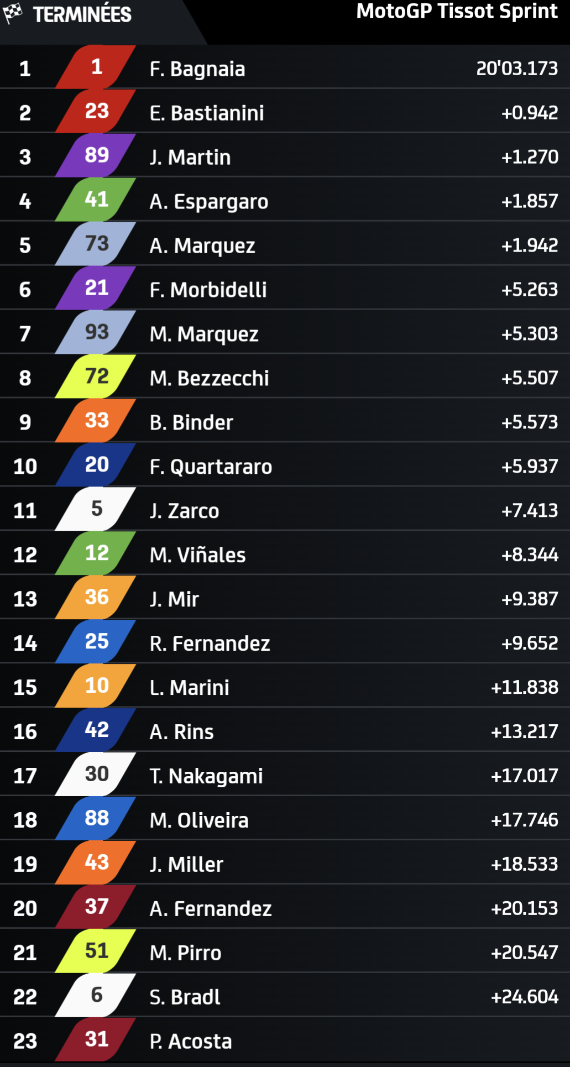Click Bagnaia's red number 1 badge

pos(96,67)
